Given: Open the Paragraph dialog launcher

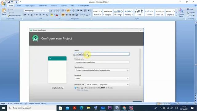Looking at the screenshot, I should coord(90,18).
